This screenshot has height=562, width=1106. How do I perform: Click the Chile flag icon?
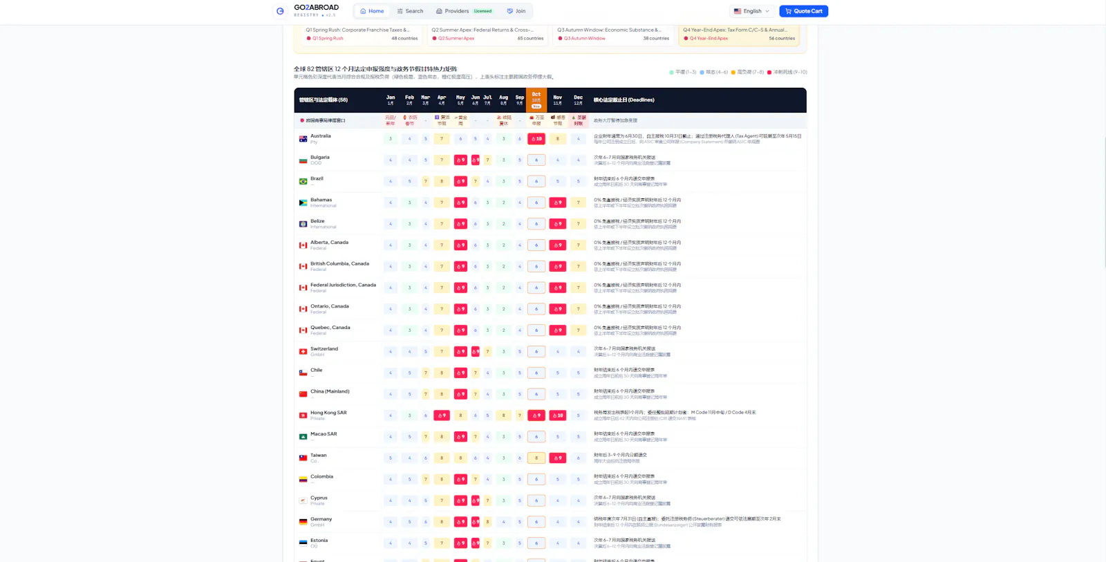(x=303, y=373)
